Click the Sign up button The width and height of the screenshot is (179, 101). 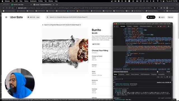tap(170, 17)
